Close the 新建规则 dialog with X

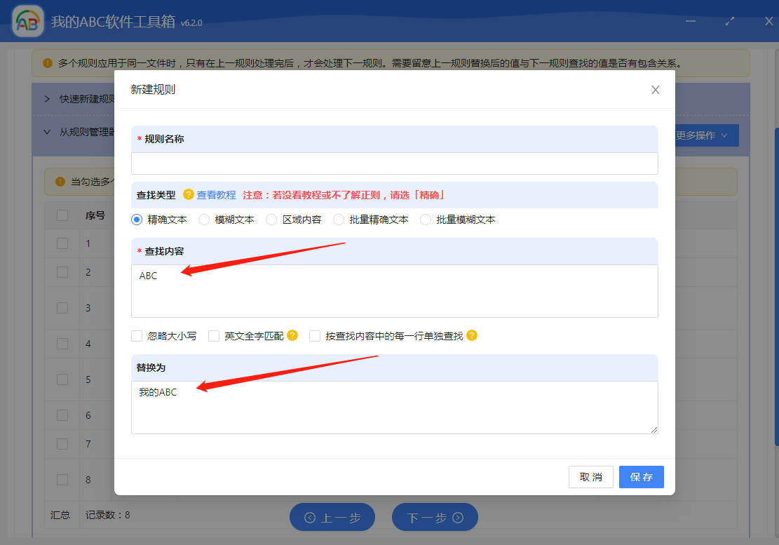click(655, 90)
